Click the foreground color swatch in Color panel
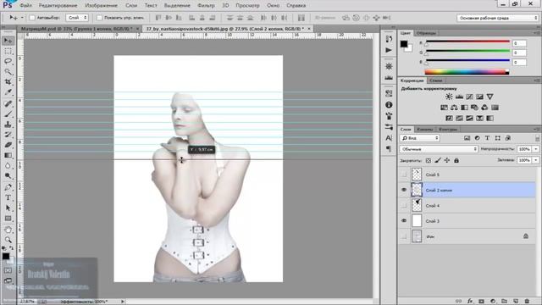This screenshot has height=305, width=542. (x=404, y=44)
